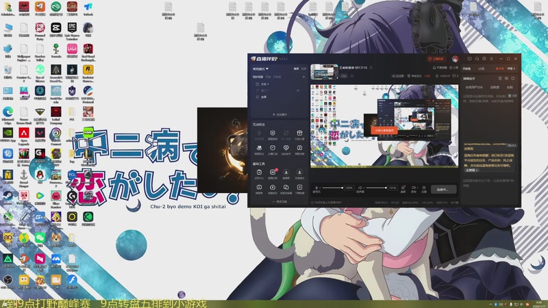Click edit icon next to stream title
This screenshot has width=548, height=308.
click(x=371, y=68)
